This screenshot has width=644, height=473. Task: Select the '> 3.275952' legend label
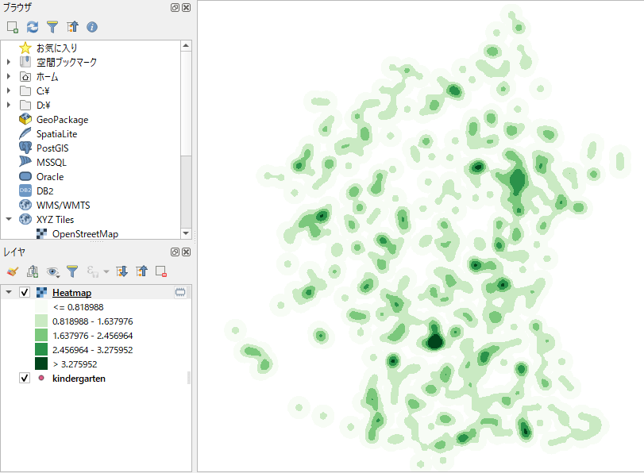(x=75, y=364)
